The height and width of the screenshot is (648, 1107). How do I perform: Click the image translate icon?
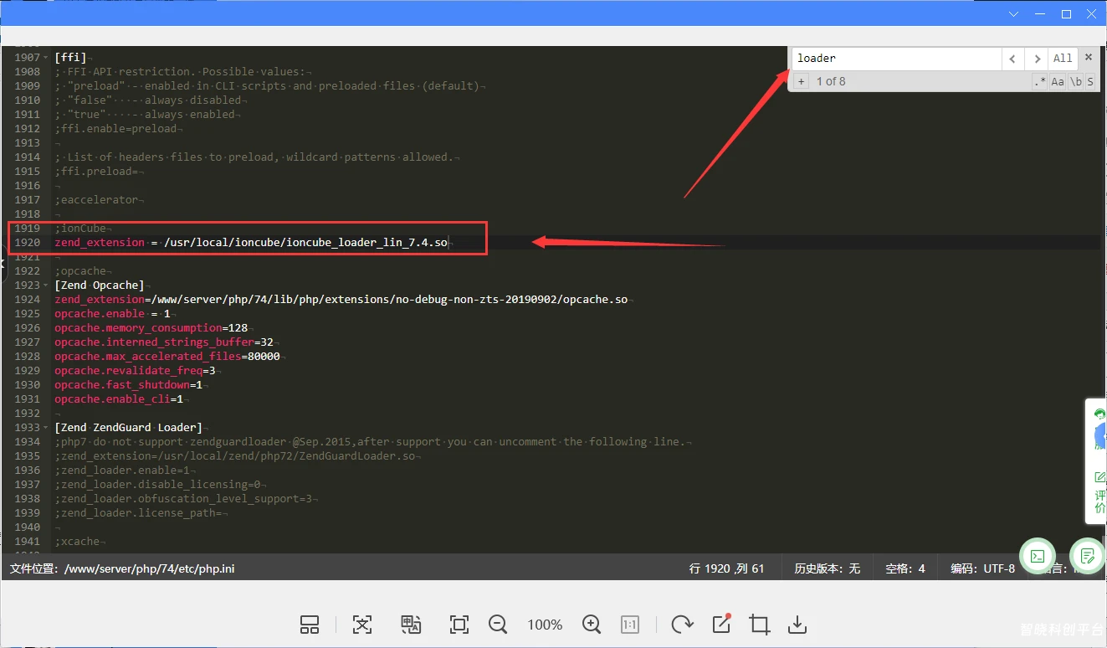coord(410,625)
